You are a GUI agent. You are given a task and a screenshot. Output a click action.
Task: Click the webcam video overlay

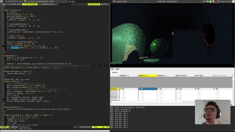coord(213,112)
